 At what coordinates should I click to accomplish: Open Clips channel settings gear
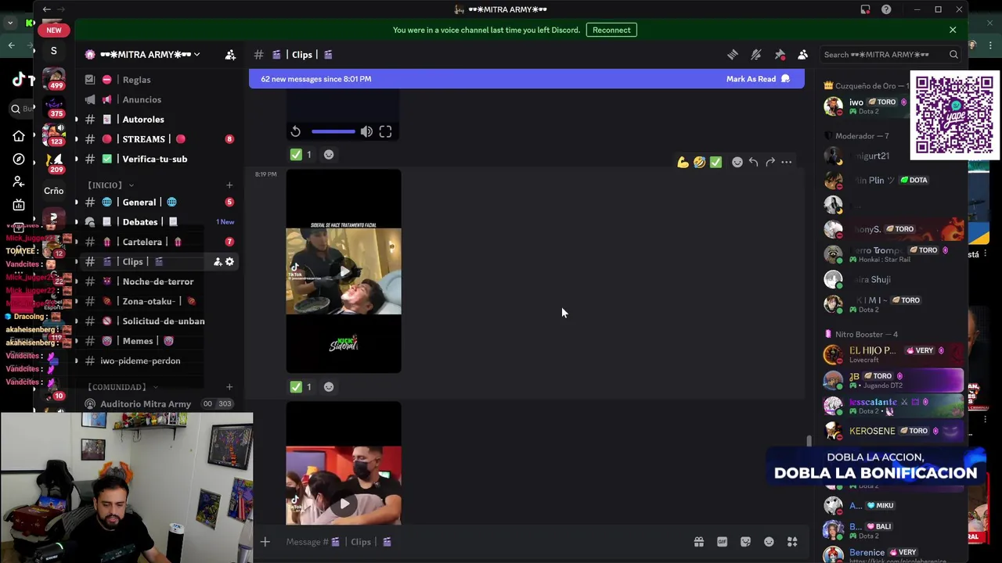click(229, 262)
